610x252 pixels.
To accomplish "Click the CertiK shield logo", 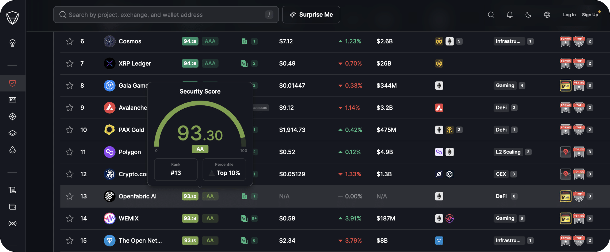I will [13, 18].
